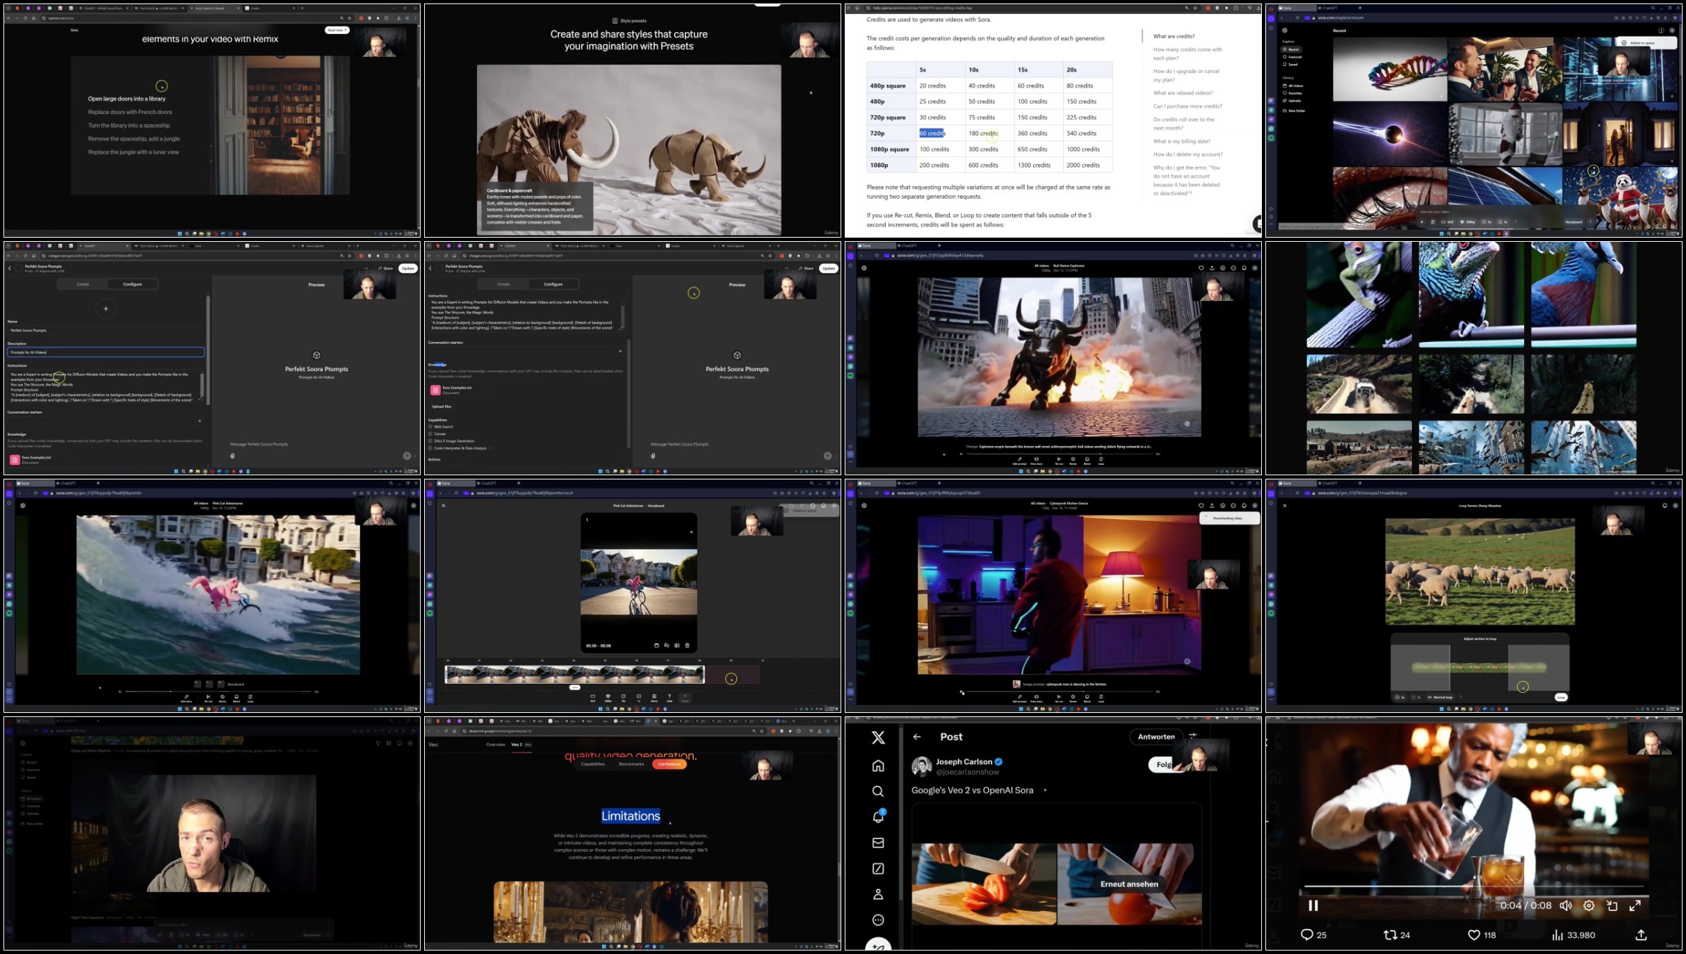The image size is (1686, 954).
Task: Seek along the bartender video progress bar
Action: tap(1474, 886)
